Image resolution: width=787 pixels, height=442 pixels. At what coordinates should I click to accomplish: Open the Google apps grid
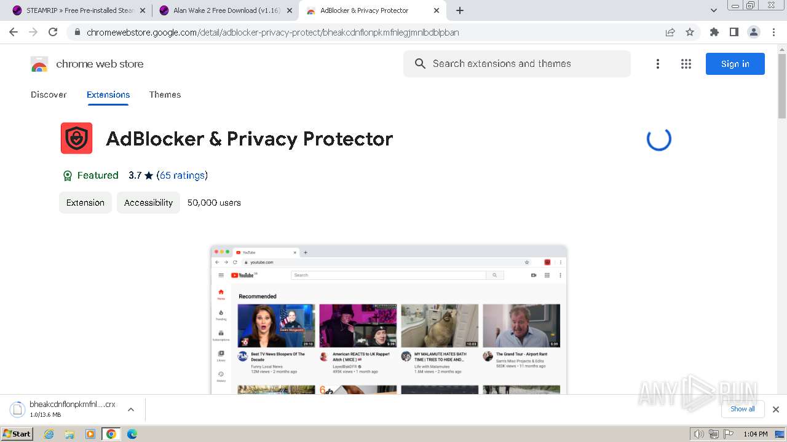click(686, 64)
